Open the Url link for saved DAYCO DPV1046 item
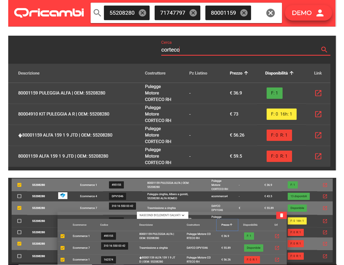 click(x=277, y=248)
